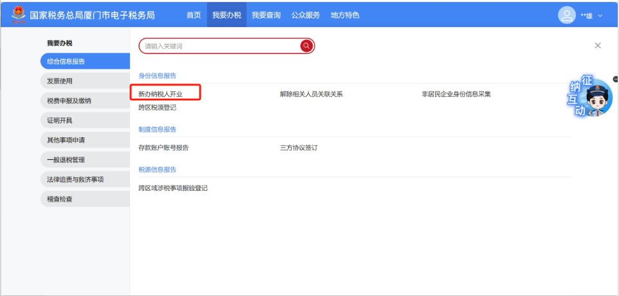Collapse the 征纳互动 floating widget
Image resolution: width=619 pixels, height=296 pixels.
(x=616, y=79)
